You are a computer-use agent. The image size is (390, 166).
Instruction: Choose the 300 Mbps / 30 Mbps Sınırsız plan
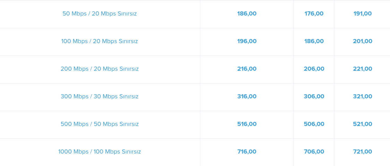click(x=100, y=97)
